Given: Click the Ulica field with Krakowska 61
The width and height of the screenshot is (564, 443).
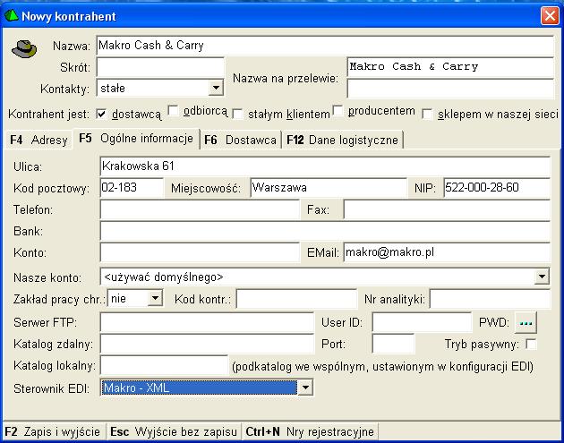Looking at the screenshot, I should 325,166.
